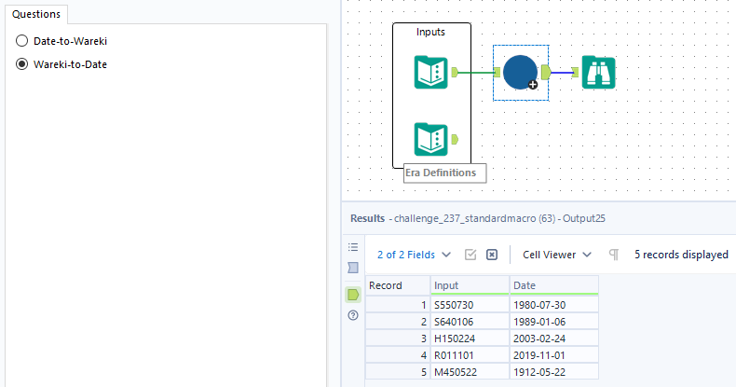
Task: Click the Era Definitions annotation label
Action: click(x=445, y=173)
